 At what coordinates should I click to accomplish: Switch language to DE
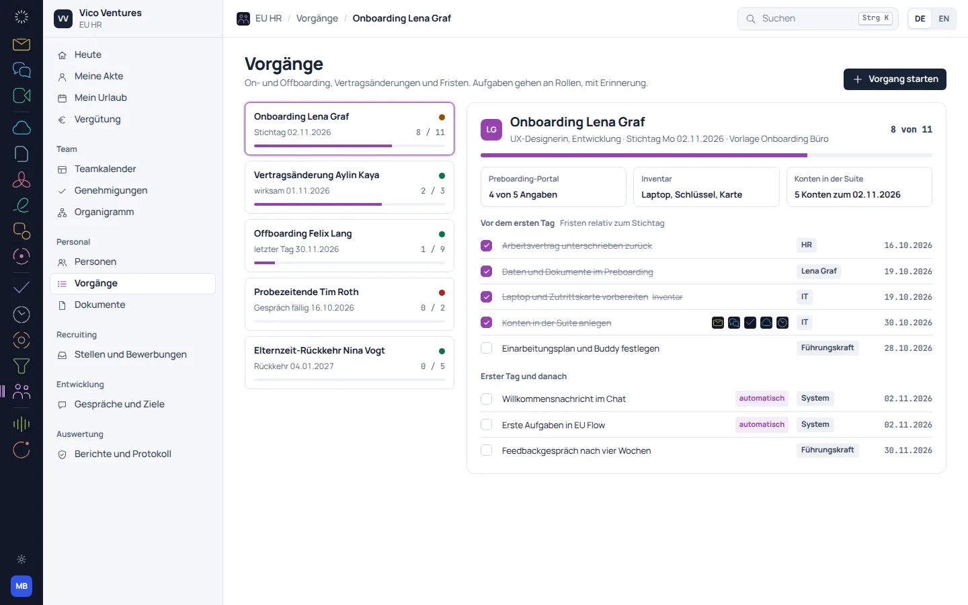tap(920, 19)
